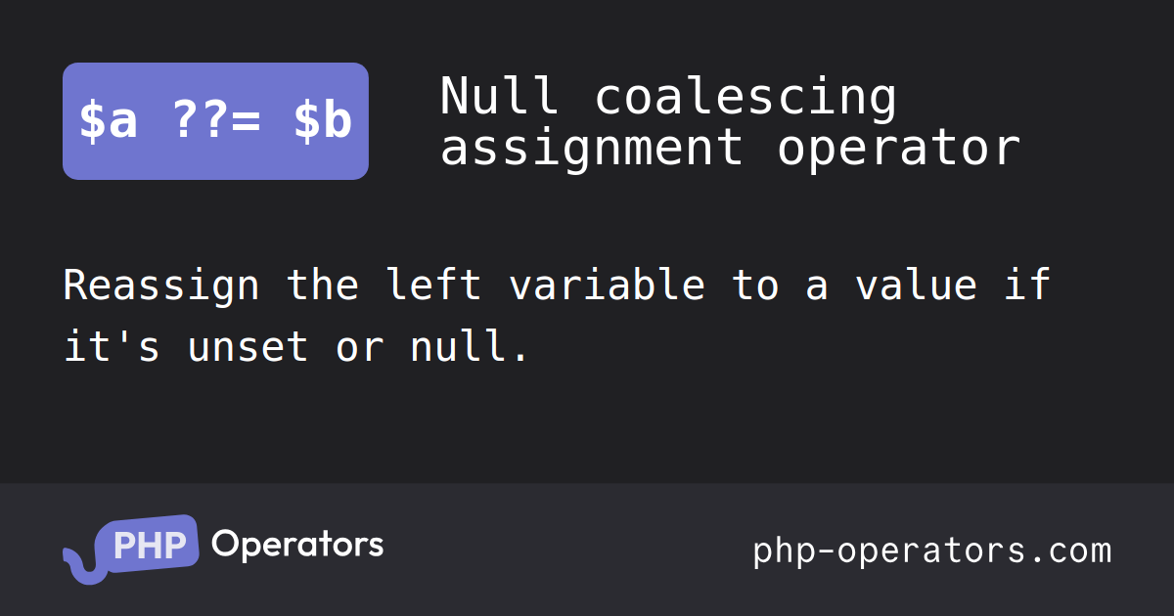The image size is (1174, 616).
Task: Open the php-operators.com link
Action: tap(932, 550)
